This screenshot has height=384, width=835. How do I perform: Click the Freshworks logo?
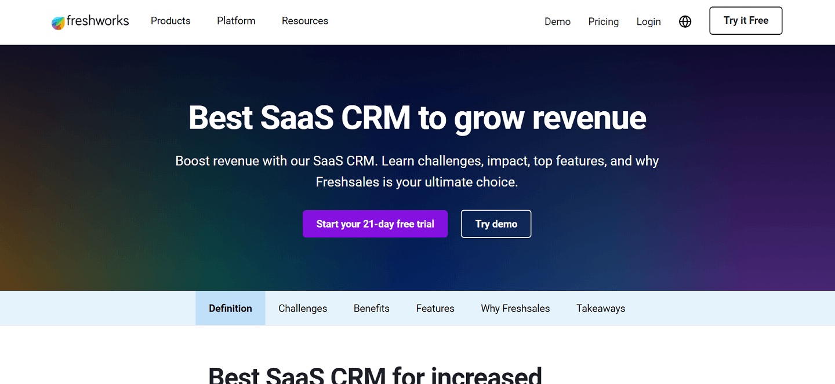click(x=90, y=21)
